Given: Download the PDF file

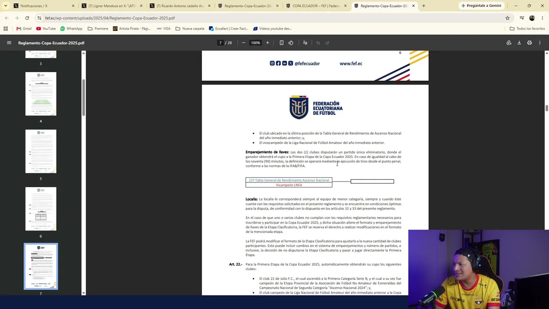Looking at the screenshot, I should click(x=519, y=43).
